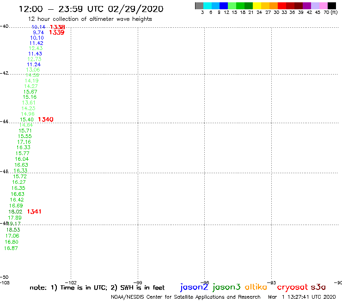Click the wave height value 10.14
The height and width of the screenshot is (301, 342).
click(38, 27)
